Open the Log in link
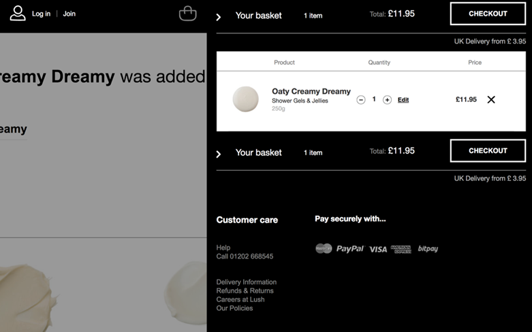 [x=41, y=14]
